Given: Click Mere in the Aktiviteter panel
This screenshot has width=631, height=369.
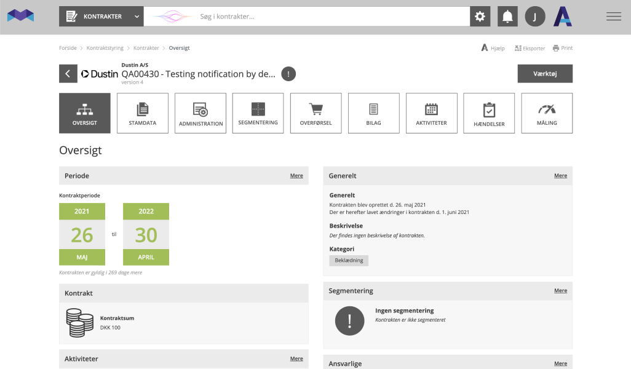Looking at the screenshot, I should tap(296, 359).
